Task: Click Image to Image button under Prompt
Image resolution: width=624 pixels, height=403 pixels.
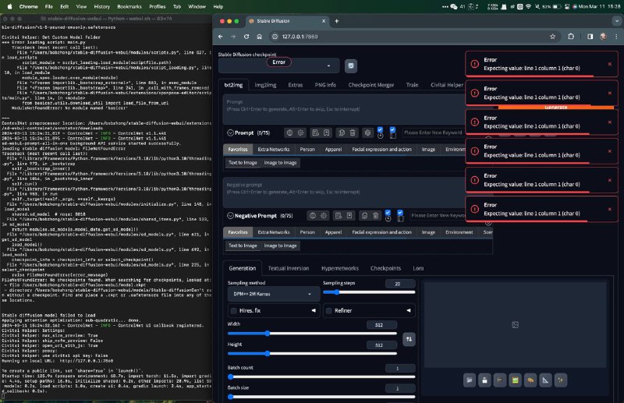Action: (281, 163)
